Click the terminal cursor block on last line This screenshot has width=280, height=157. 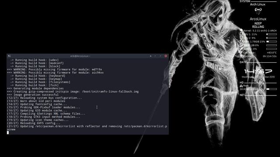click(x=8, y=133)
